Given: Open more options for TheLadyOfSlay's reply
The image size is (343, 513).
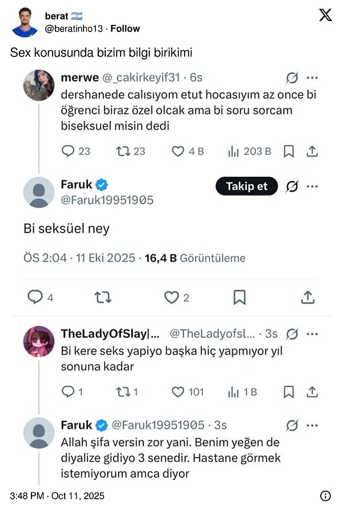Looking at the screenshot, I should click(x=312, y=333).
